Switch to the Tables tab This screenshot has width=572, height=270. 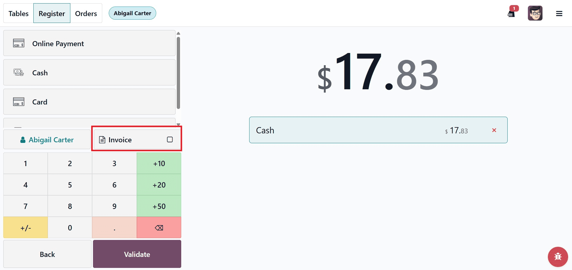[18, 13]
